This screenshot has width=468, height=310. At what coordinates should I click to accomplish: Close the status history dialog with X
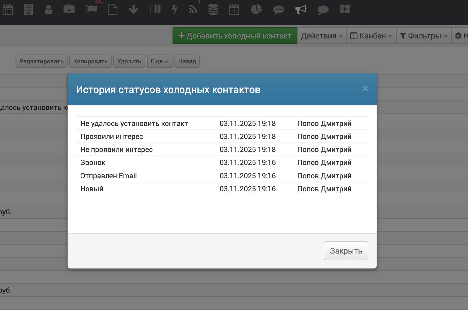(x=365, y=89)
